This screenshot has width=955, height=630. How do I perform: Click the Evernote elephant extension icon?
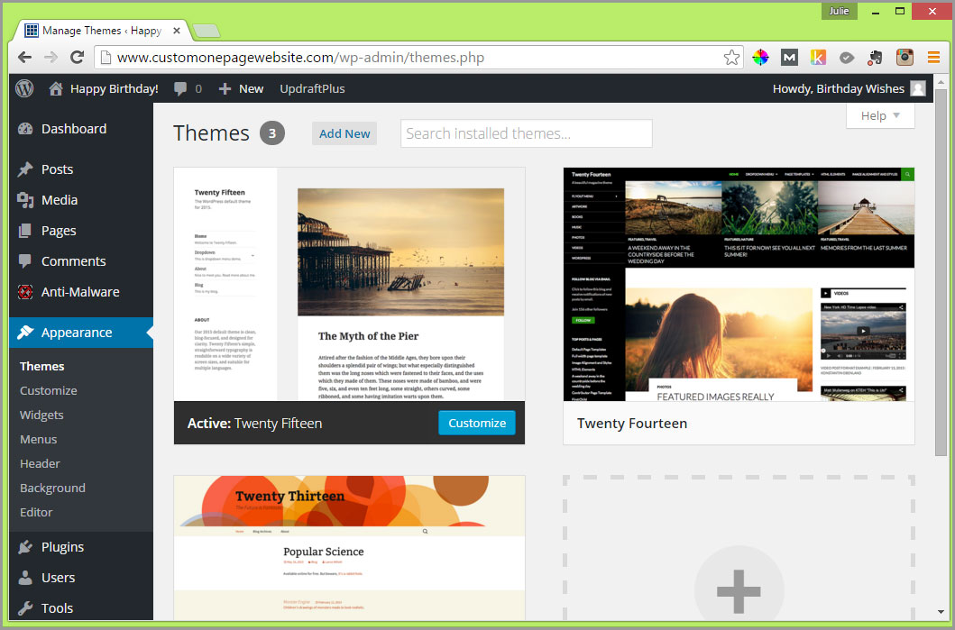click(x=876, y=57)
